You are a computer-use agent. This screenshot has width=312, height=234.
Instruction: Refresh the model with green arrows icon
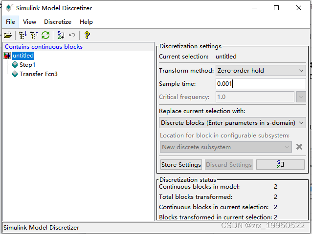(x=45, y=35)
